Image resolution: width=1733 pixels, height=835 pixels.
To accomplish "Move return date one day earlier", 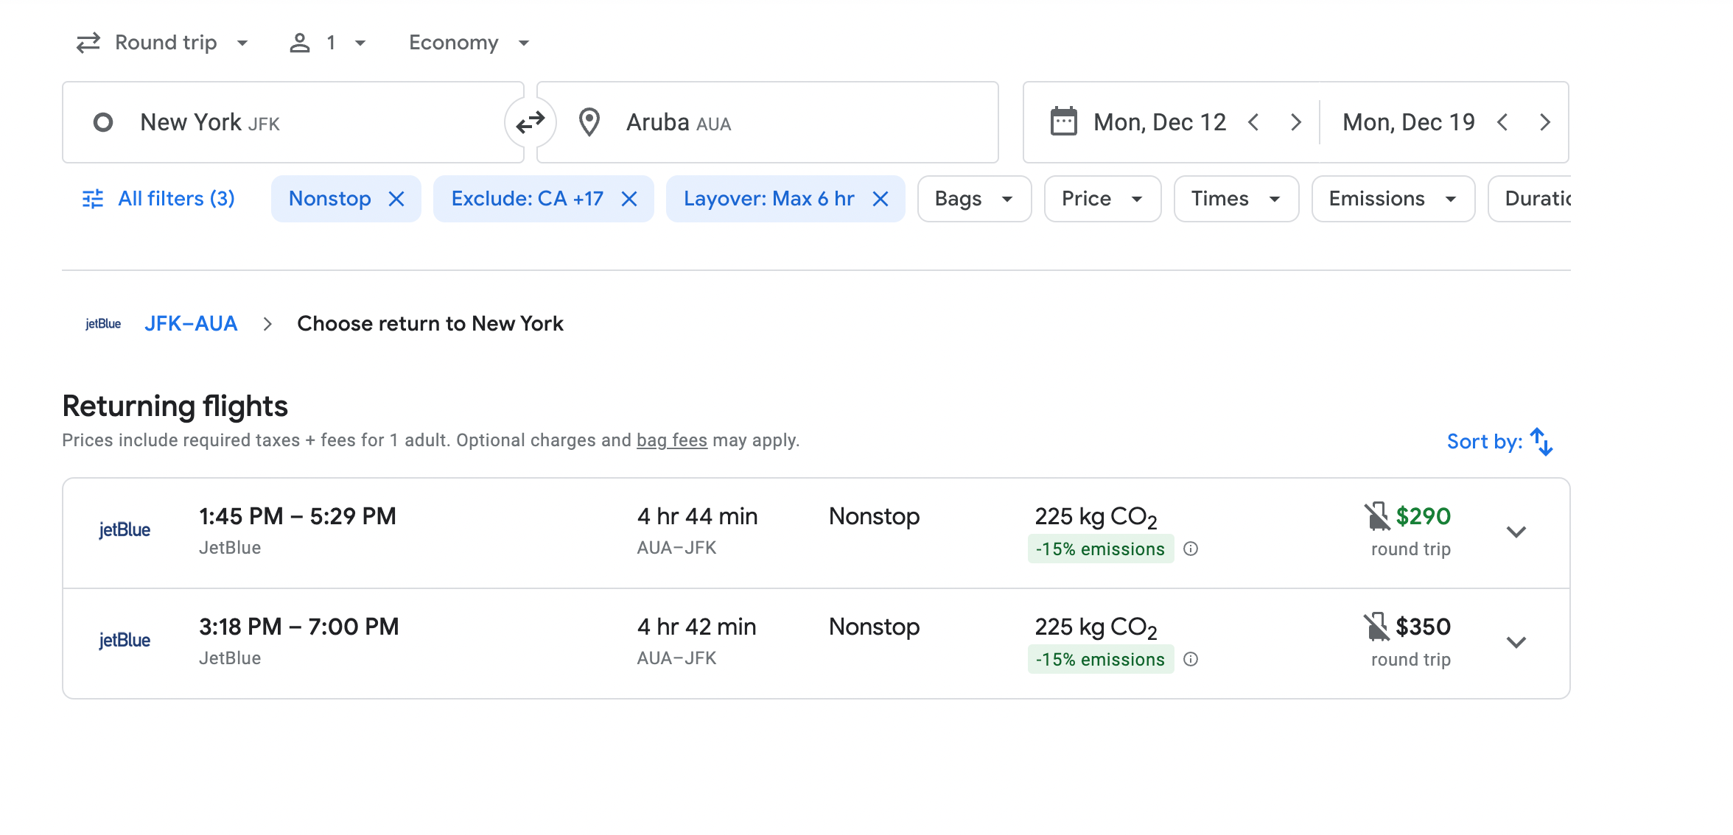I will 1502,122.
